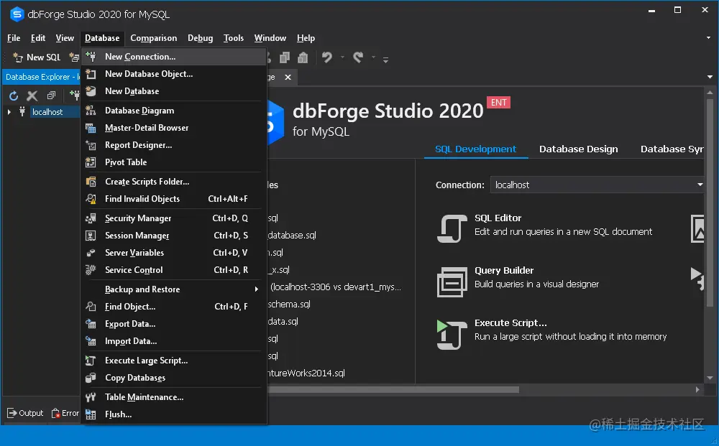The height and width of the screenshot is (446, 719).
Task: Click the horizontal scrollbar on start page
Action: (x=393, y=390)
